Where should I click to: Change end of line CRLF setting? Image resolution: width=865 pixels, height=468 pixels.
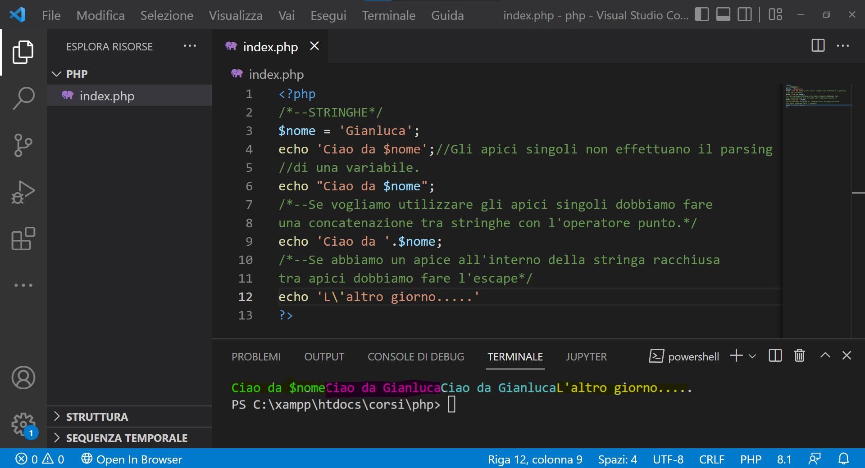tap(711, 459)
